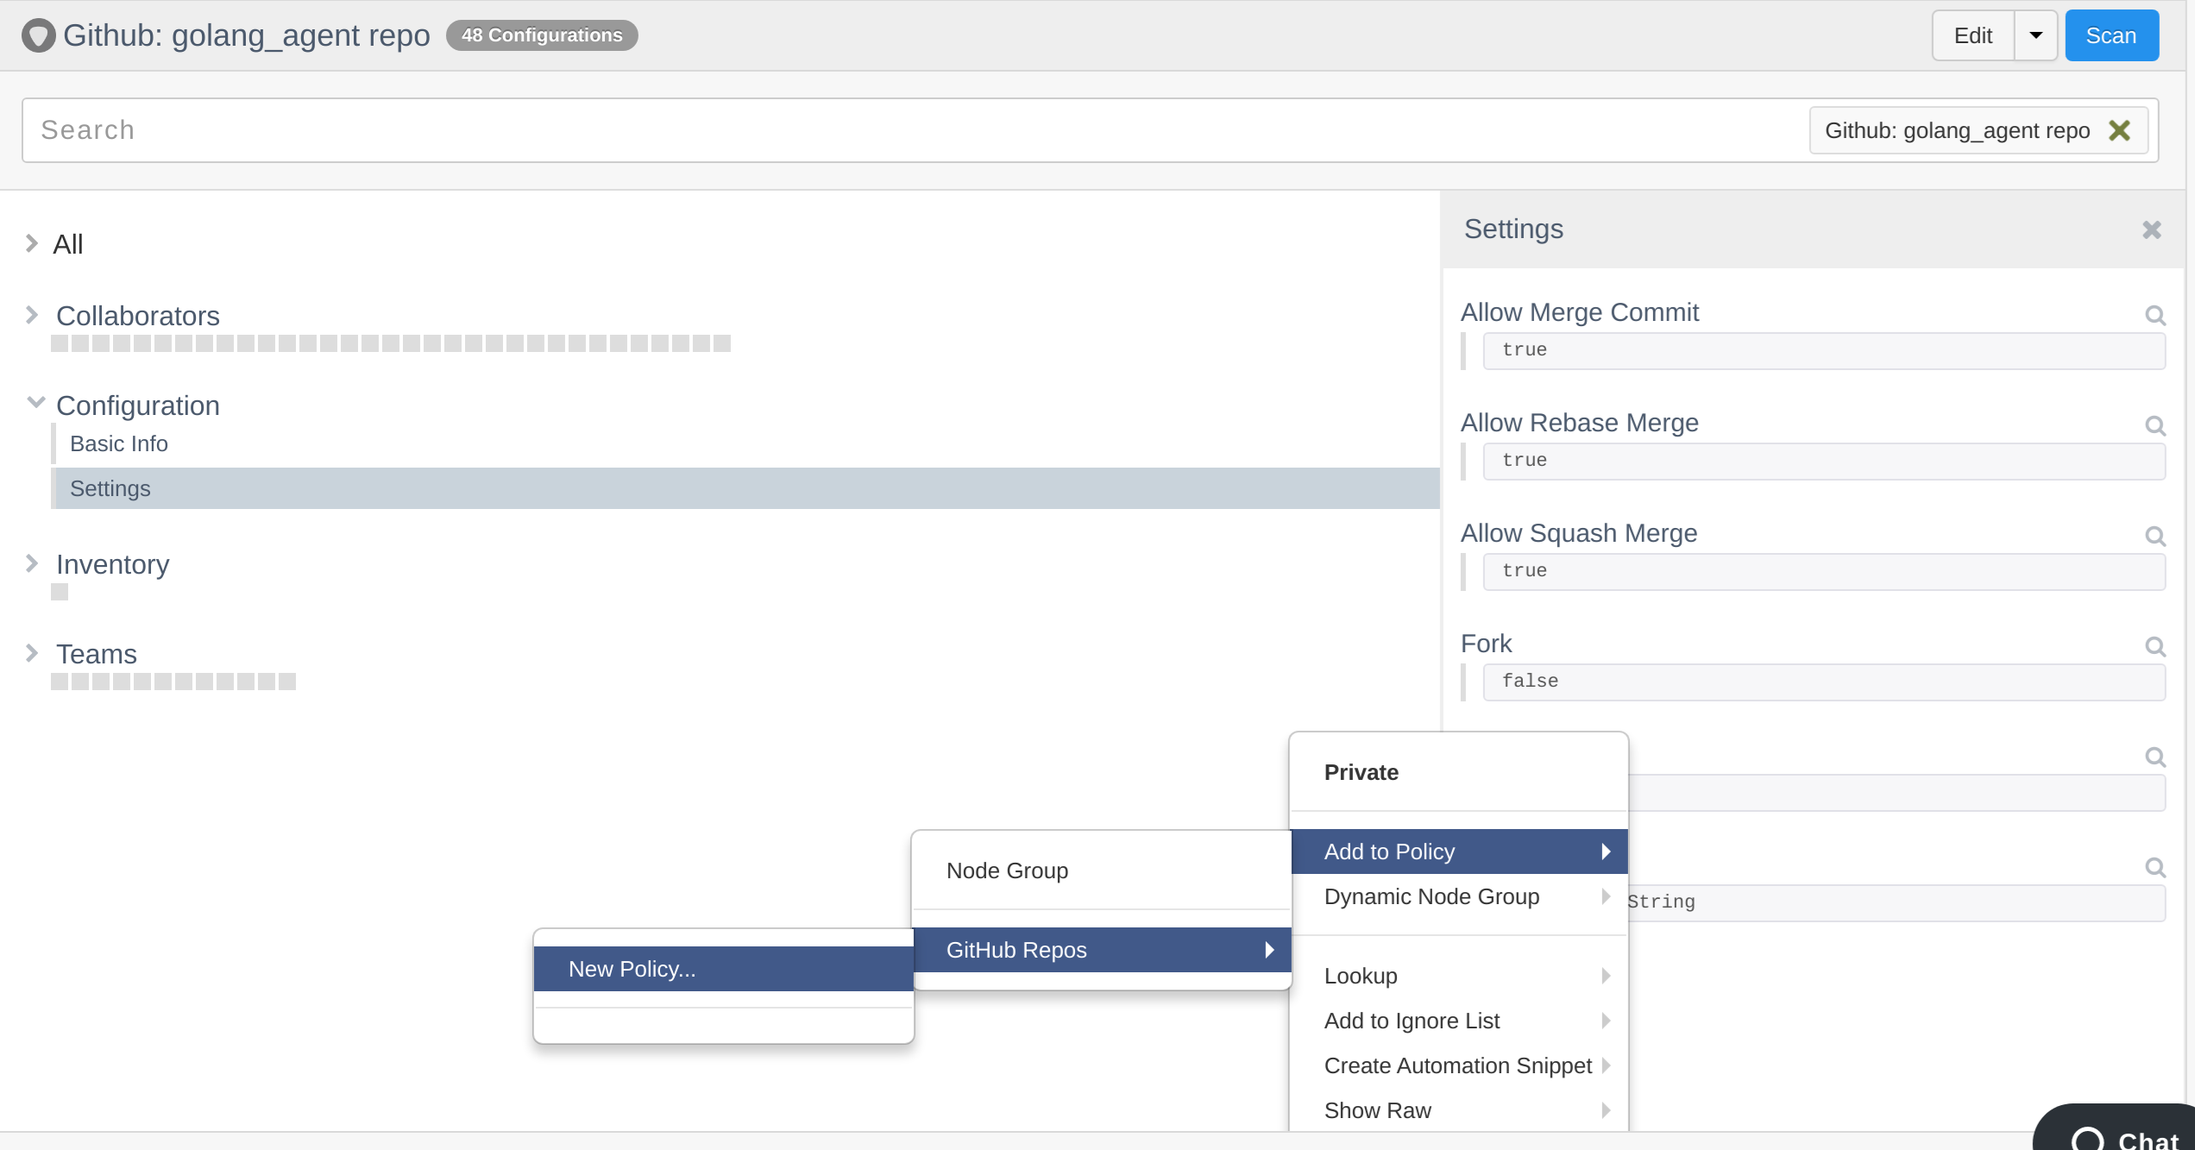2195x1150 pixels.
Task: Collapse the Configuration section
Action: pos(35,403)
